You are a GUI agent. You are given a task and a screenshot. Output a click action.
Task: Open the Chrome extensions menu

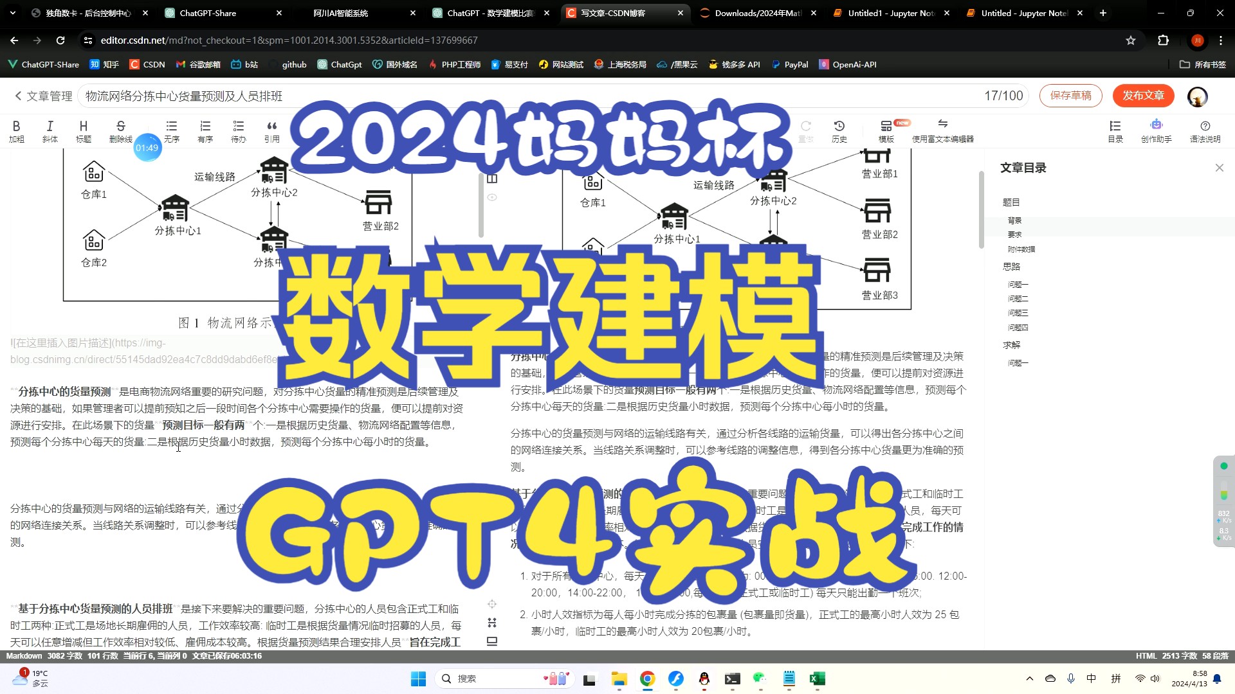pyautogui.click(x=1163, y=40)
